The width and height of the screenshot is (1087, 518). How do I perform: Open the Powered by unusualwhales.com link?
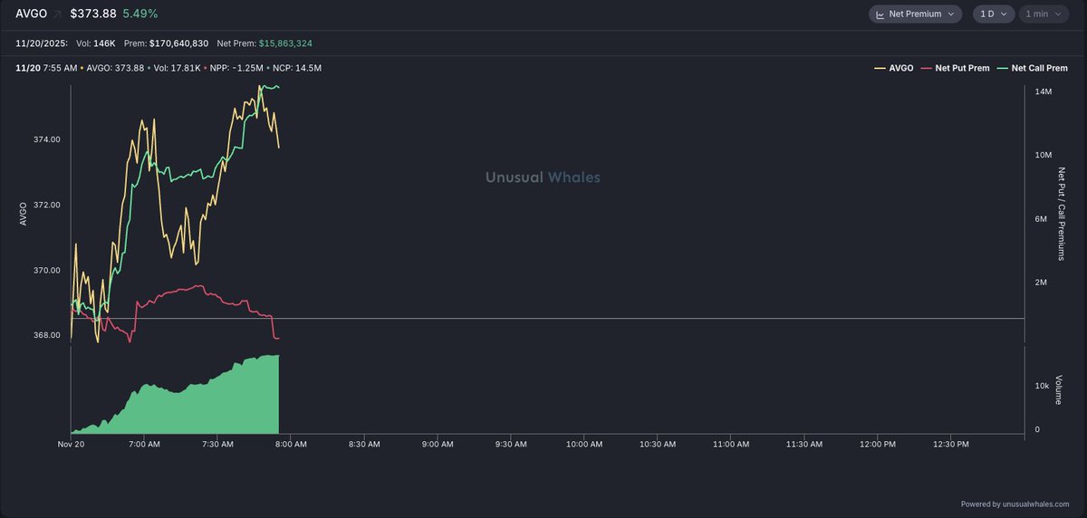[1015, 504]
